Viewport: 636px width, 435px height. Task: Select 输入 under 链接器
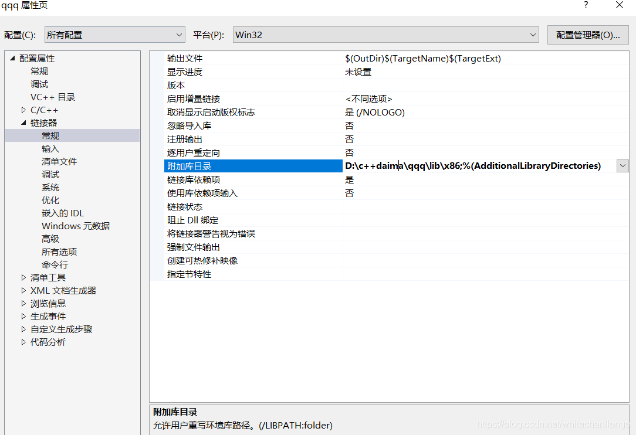pyautogui.click(x=50, y=148)
